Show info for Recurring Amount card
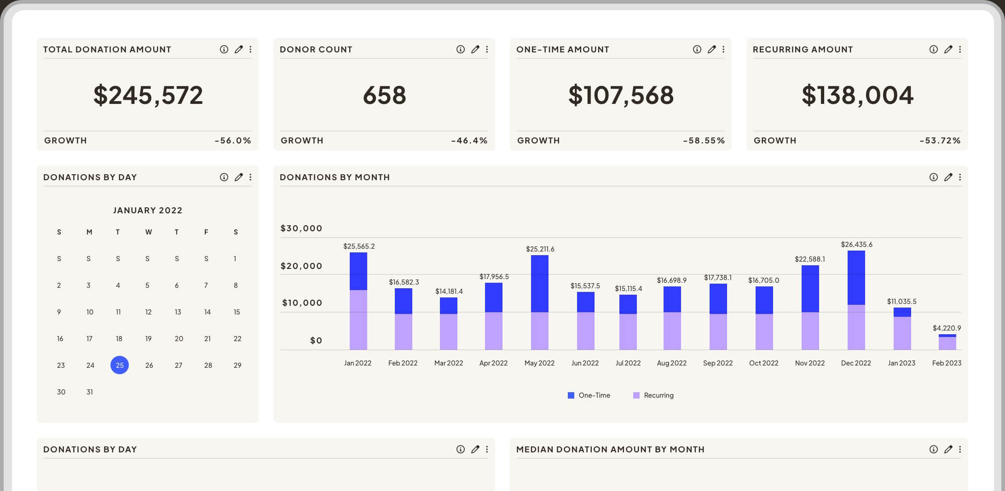Screen dimensions: 1005x491 tap(934, 49)
